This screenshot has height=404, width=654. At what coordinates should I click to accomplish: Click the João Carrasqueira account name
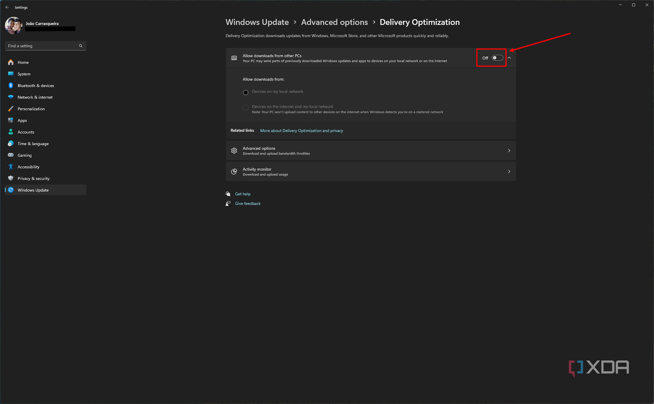click(x=42, y=23)
